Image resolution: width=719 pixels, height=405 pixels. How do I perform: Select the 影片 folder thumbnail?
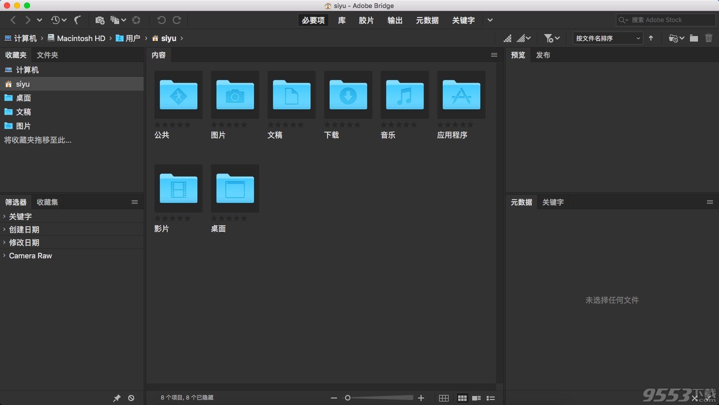[179, 188]
